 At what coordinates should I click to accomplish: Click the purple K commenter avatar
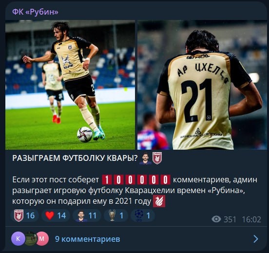click(18, 238)
